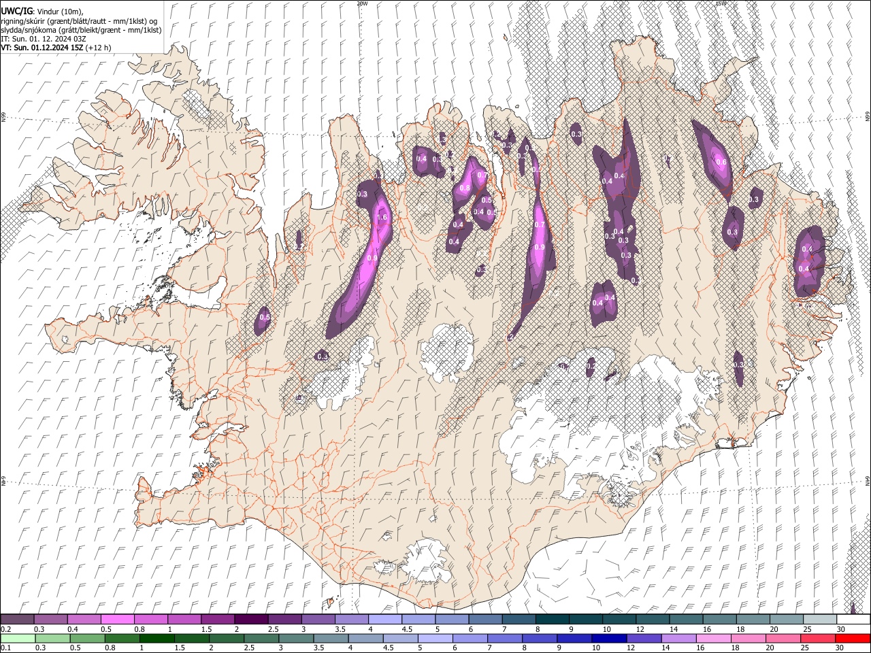
Task: Select the slate-blue swatch labeled 6 in the snow legend
Action: click(x=486, y=620)
